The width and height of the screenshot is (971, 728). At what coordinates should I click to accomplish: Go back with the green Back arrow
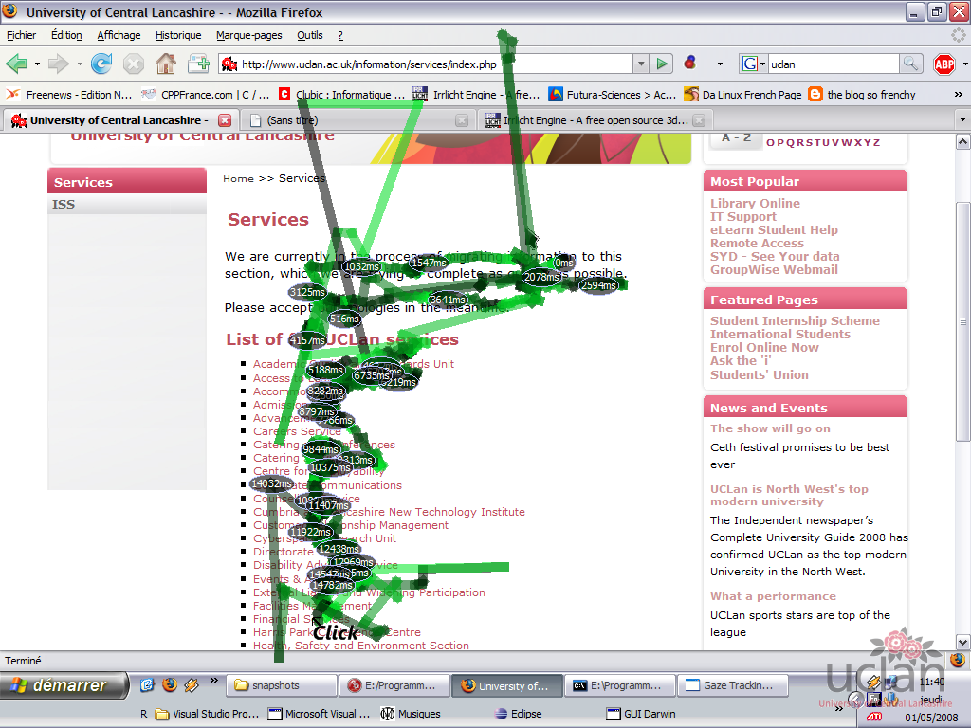tap(17, 64)
